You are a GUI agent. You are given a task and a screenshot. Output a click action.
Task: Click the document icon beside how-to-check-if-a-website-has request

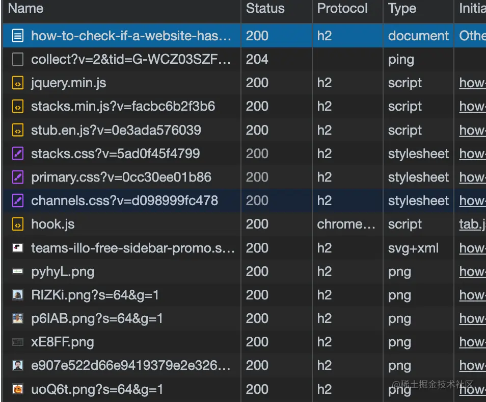coord(18,36)
